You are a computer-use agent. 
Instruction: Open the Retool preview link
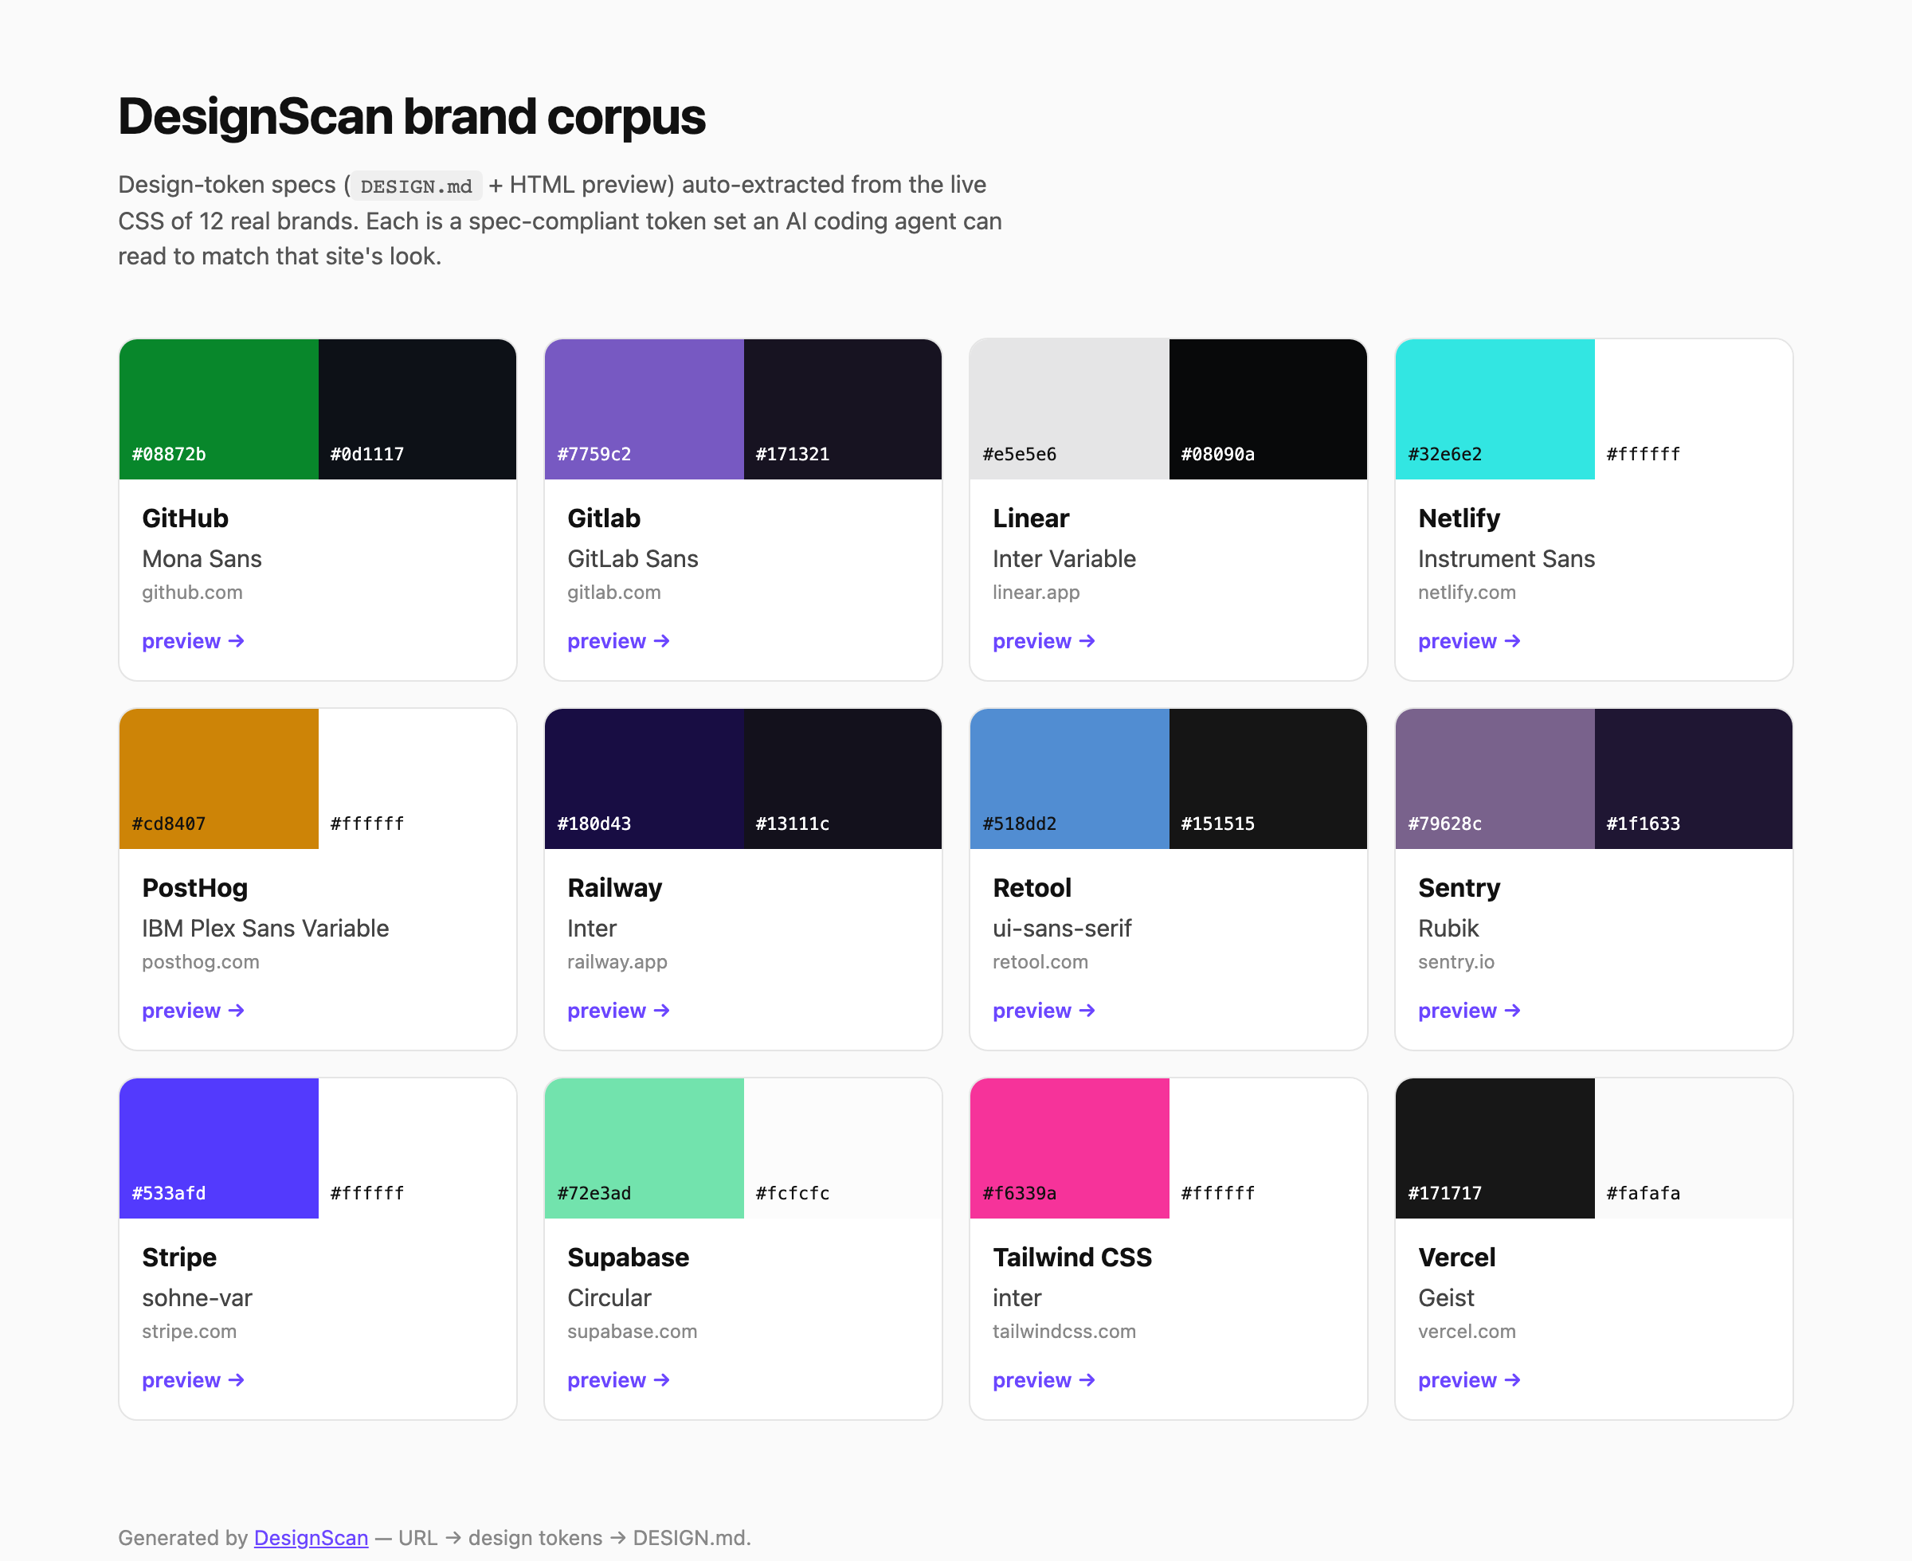coord(1044,1011)
